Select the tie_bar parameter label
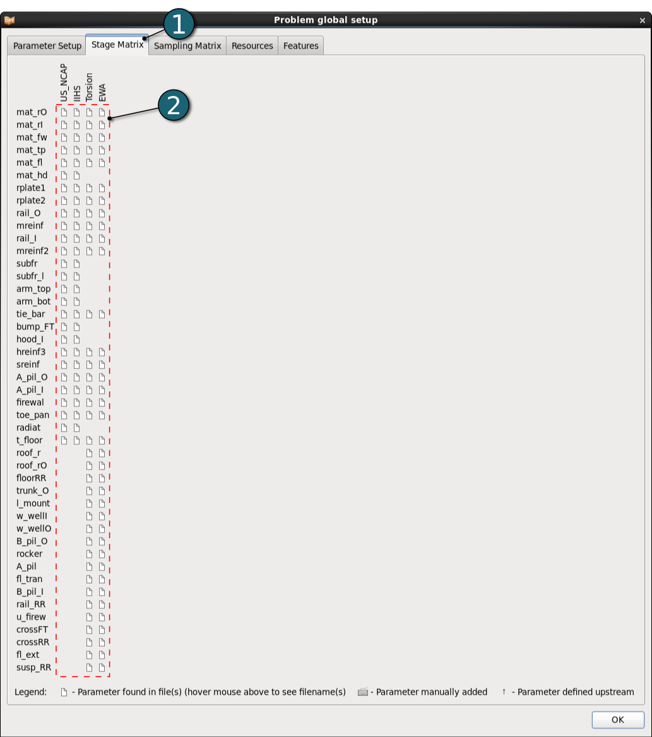652x737 pixels. pyautogui.click(x=30, y=314)
